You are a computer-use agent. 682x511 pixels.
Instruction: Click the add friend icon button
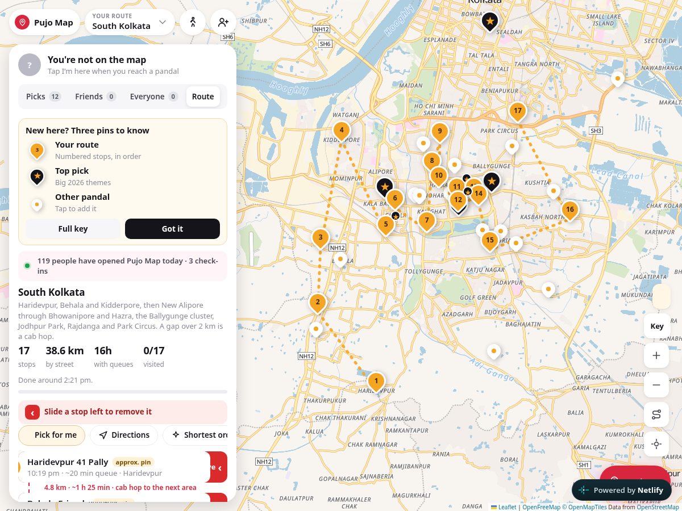tap(223, 23)
